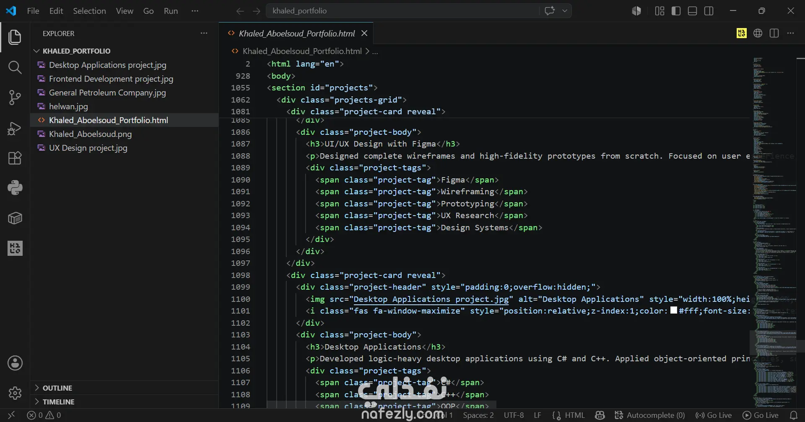The width and height of the screenshot is (805, 422).
Task: Click the Copilot status bar icon
Action: click(x=600, y=415)
